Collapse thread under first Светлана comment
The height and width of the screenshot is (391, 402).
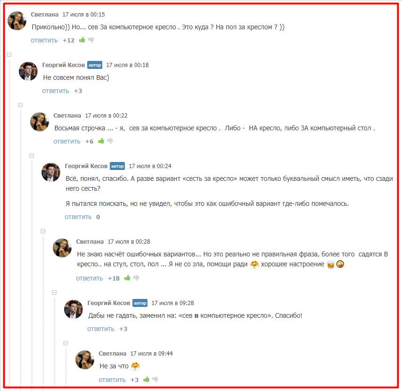point(9,54)
